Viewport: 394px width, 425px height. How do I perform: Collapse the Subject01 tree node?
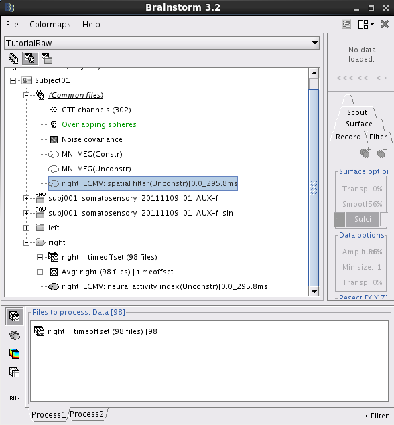[x=13, y=80]
